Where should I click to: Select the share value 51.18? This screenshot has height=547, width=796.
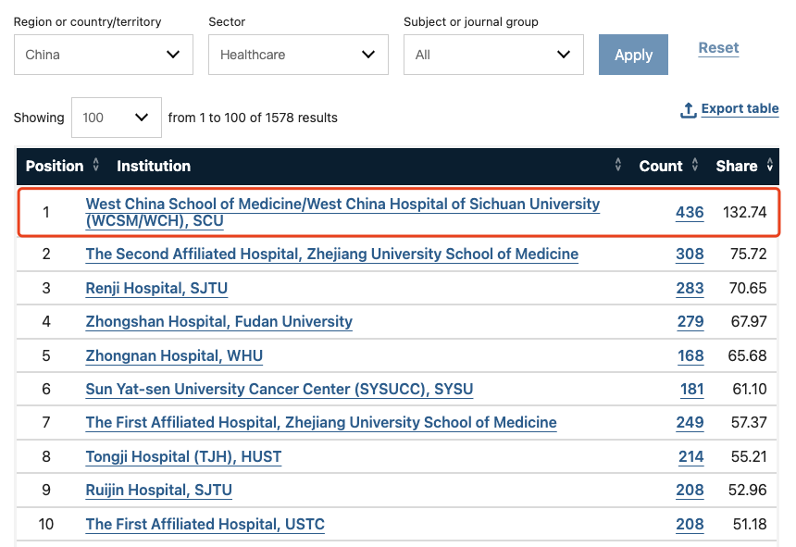pos(750,524)
